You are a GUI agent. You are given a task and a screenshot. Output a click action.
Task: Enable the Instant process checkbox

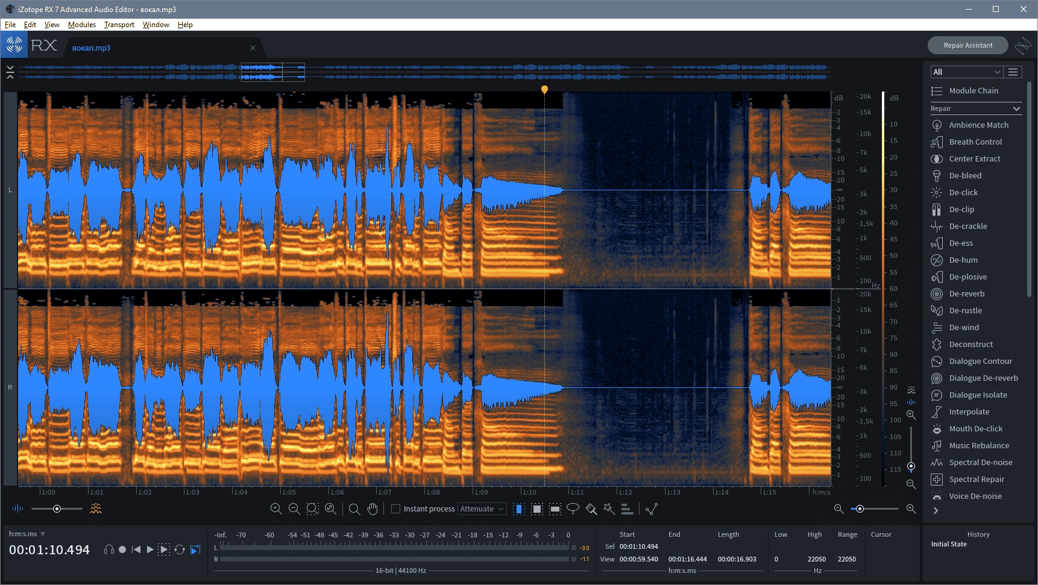396,509
